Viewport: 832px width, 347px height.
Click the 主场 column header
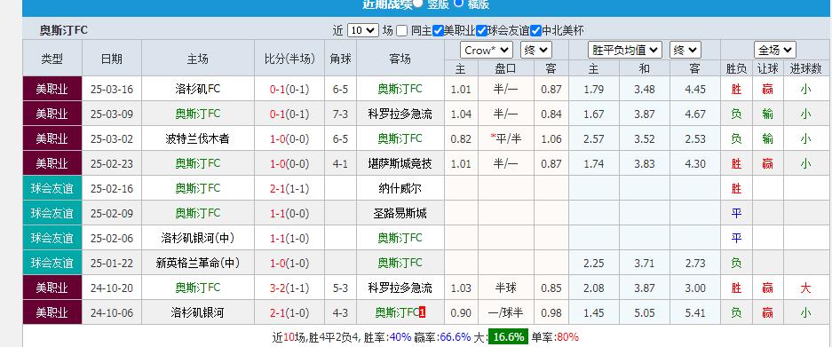pyautogui.click(x=197, y=59)
